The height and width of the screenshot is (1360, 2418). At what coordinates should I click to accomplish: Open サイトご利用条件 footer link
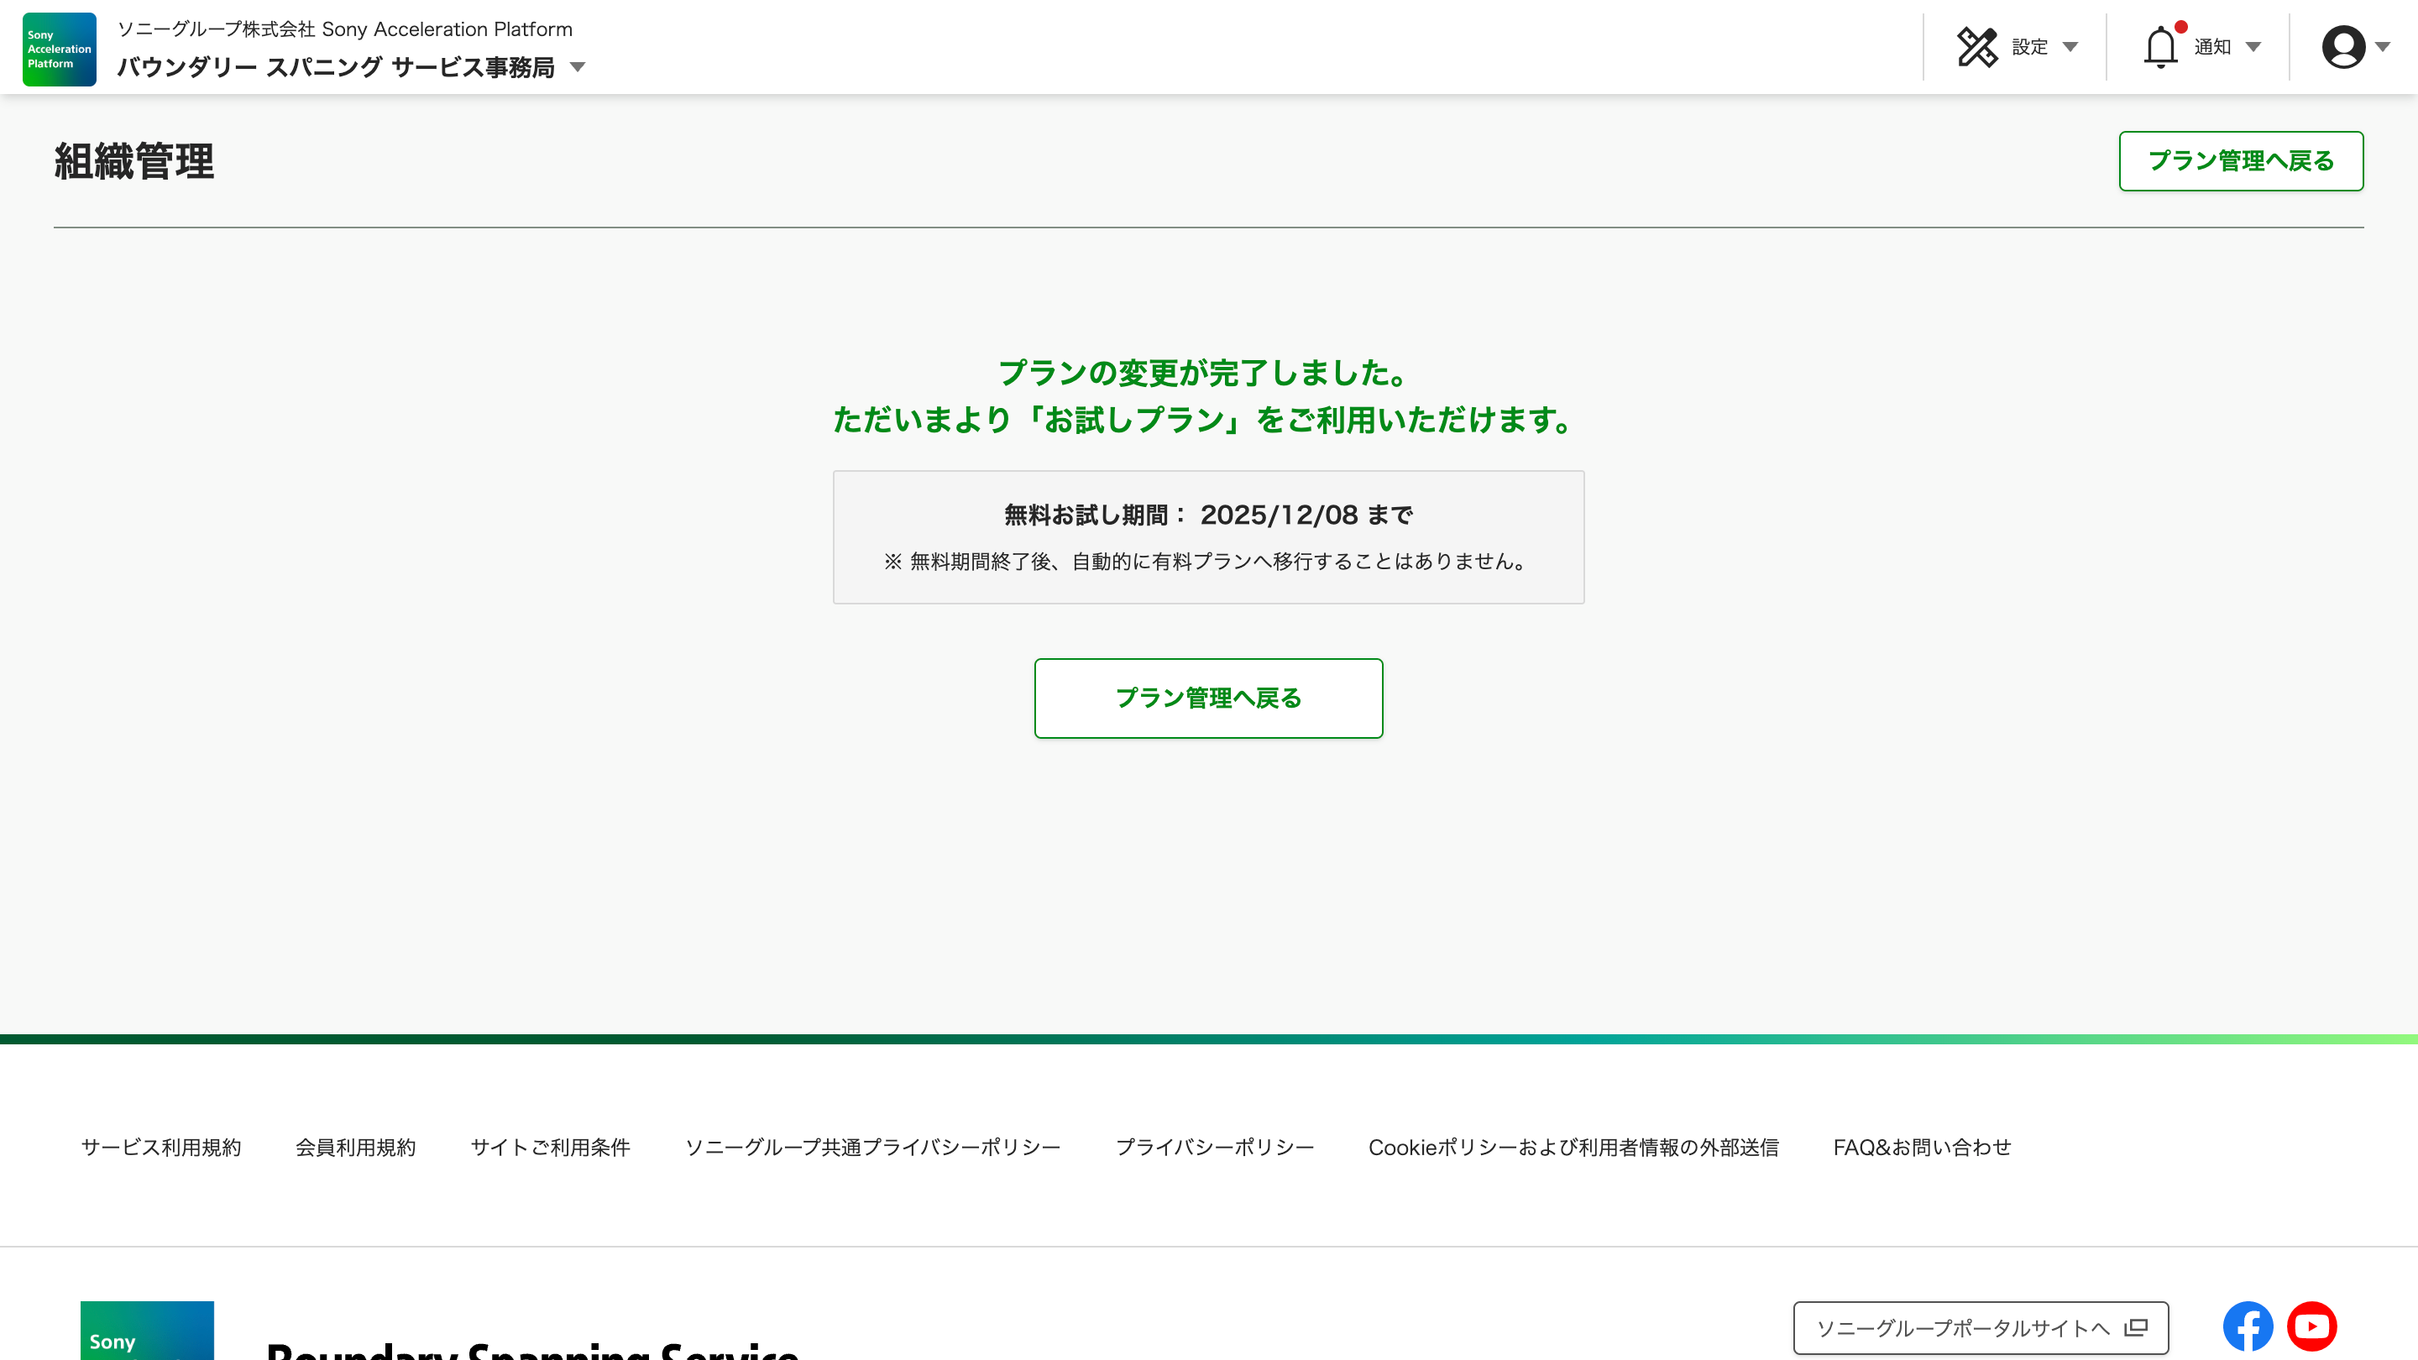tap(549, 1147)
